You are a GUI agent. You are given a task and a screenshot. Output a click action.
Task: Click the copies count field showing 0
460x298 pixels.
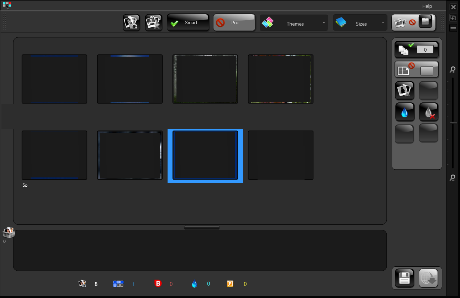coord(425,50)
